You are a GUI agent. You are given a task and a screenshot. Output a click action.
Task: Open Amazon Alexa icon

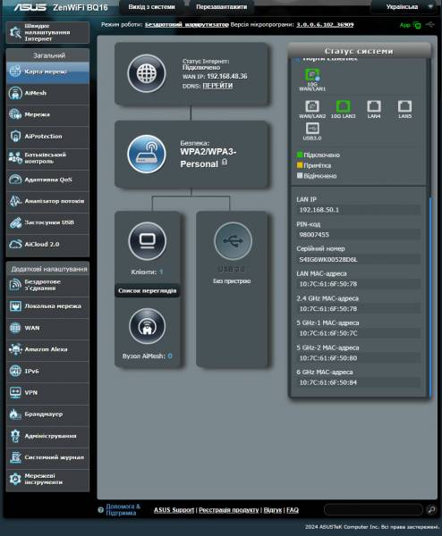tap(15, 349)
